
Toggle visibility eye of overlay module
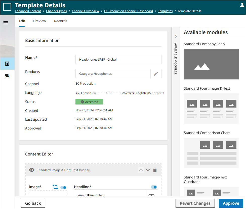(32, 170)
